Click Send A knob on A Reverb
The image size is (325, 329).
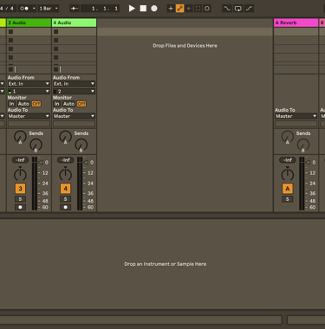point(287,137)
